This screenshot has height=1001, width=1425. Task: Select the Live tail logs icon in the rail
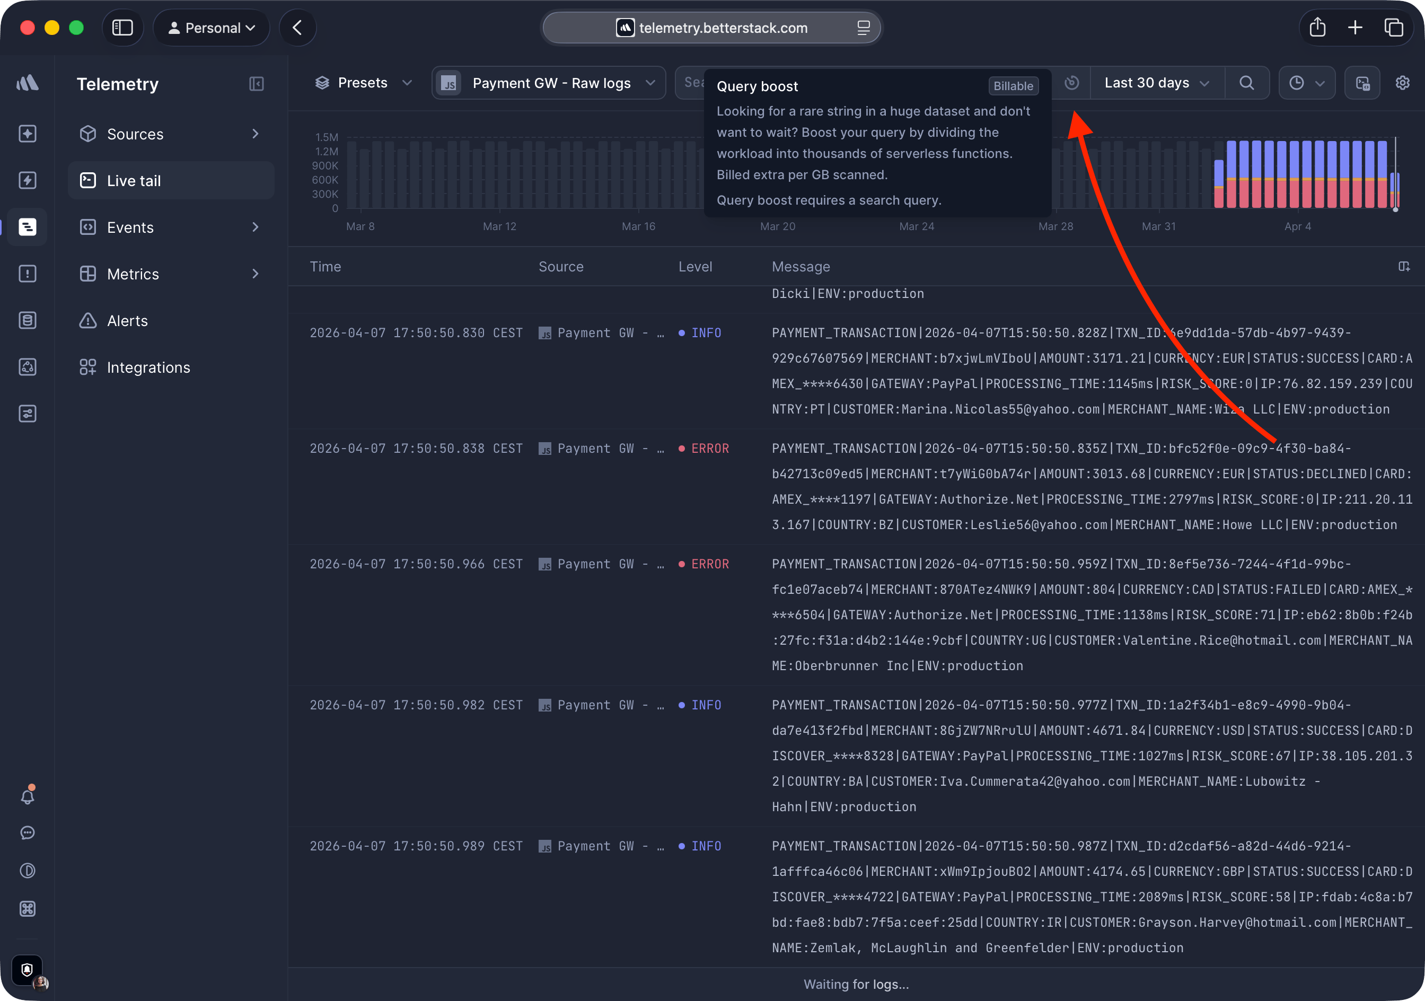tap(28, 226)
